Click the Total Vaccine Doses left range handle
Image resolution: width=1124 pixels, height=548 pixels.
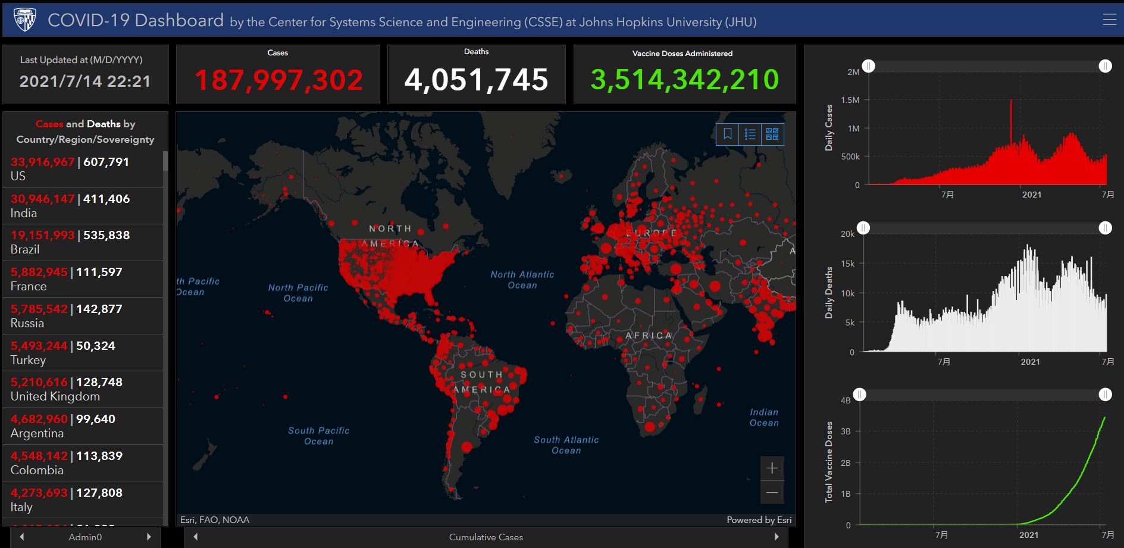coord(860,394)
